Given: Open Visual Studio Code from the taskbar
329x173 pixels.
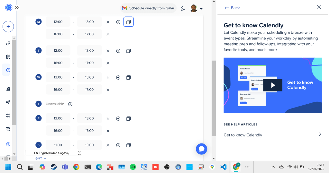Looking at the screenshot, I should 223,167.
